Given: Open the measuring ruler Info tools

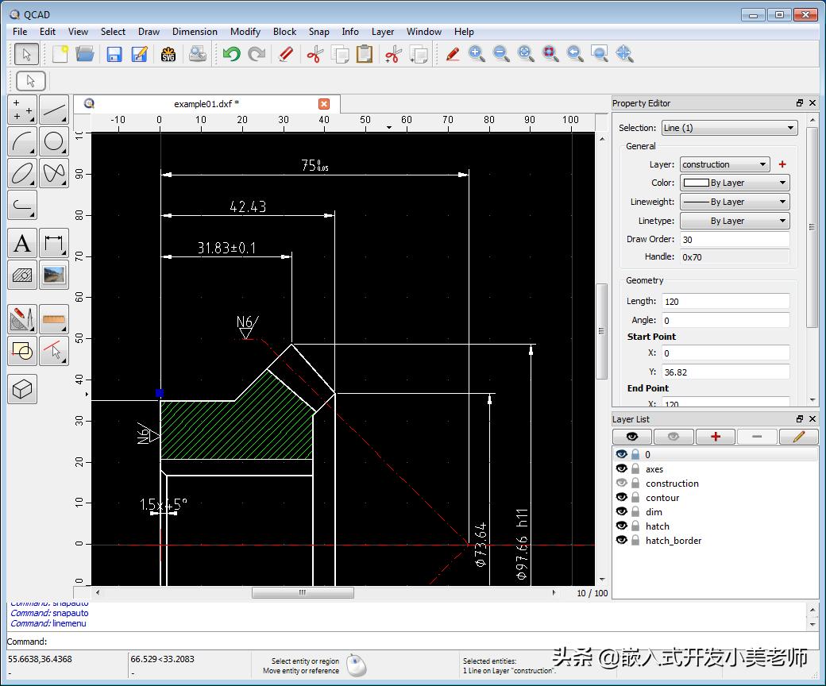Looking at the screenshot, I should [x=54, y=319].
